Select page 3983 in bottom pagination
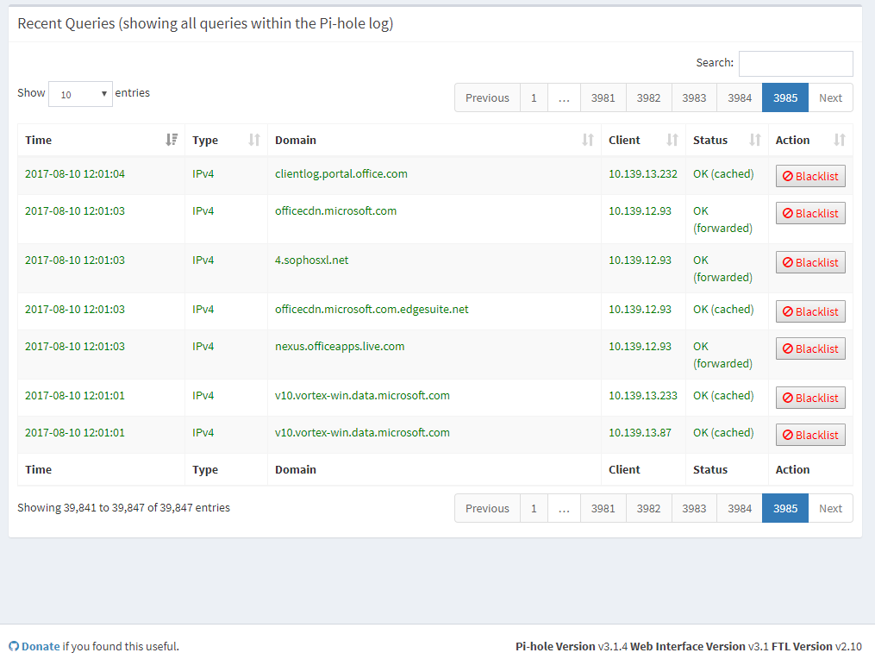The width and height of the screenshot is (875, 659). point(694,508)
